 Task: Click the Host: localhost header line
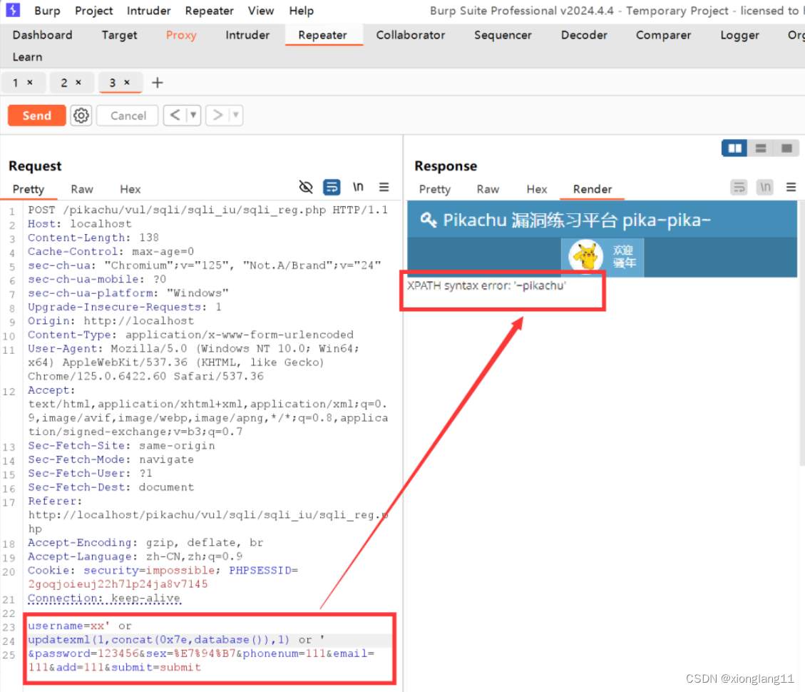(x=80, y=223)
